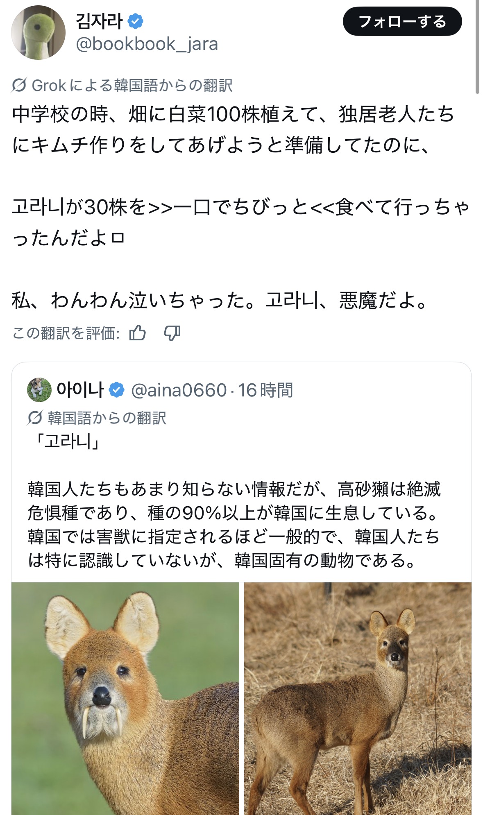The image size is (483, 815).
Task: Tap the translation icon in the quoted tweet
Action: click(35, 418)
